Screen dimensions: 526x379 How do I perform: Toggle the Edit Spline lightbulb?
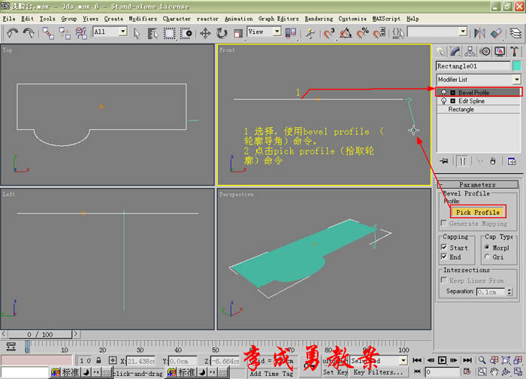(443, 101)
